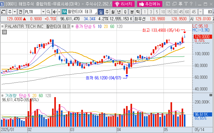Choose the 3 interval button

151,12
